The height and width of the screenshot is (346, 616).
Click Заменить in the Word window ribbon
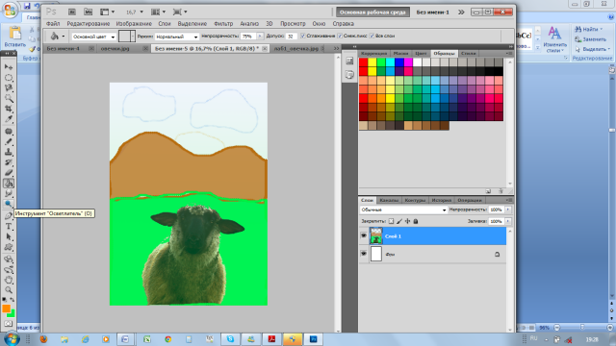(x=590, y=39)
